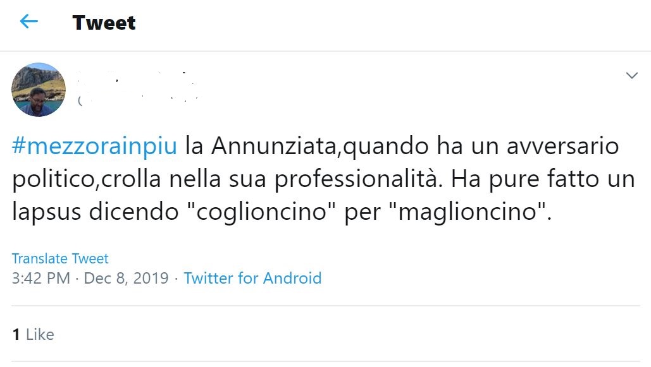The image size is (651, 367).
Task: Click the word "coglioncino" in the tweet
Action: pyautogui.click(x=261, y=212)
